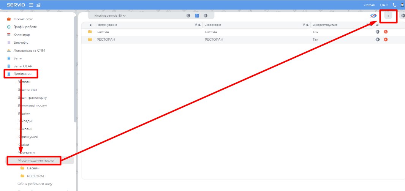This screenshot has width=405, height=191.
Task: Open the hamburger menu next to SERVIO
Action: pos(31,5)
